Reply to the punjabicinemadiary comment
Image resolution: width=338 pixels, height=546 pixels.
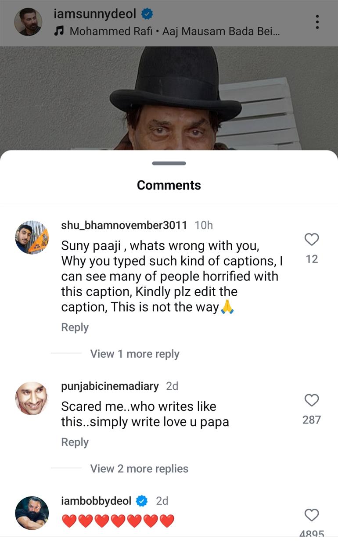(x=75, y=442)
